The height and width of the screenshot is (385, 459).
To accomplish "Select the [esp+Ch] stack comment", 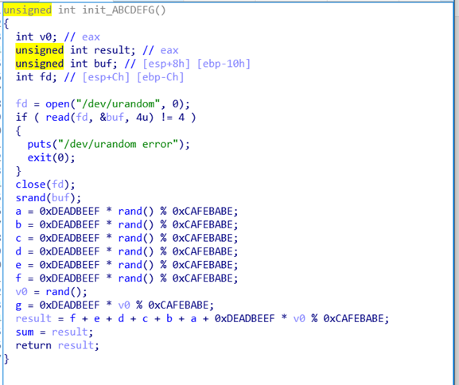I will (x=106, y=77).
